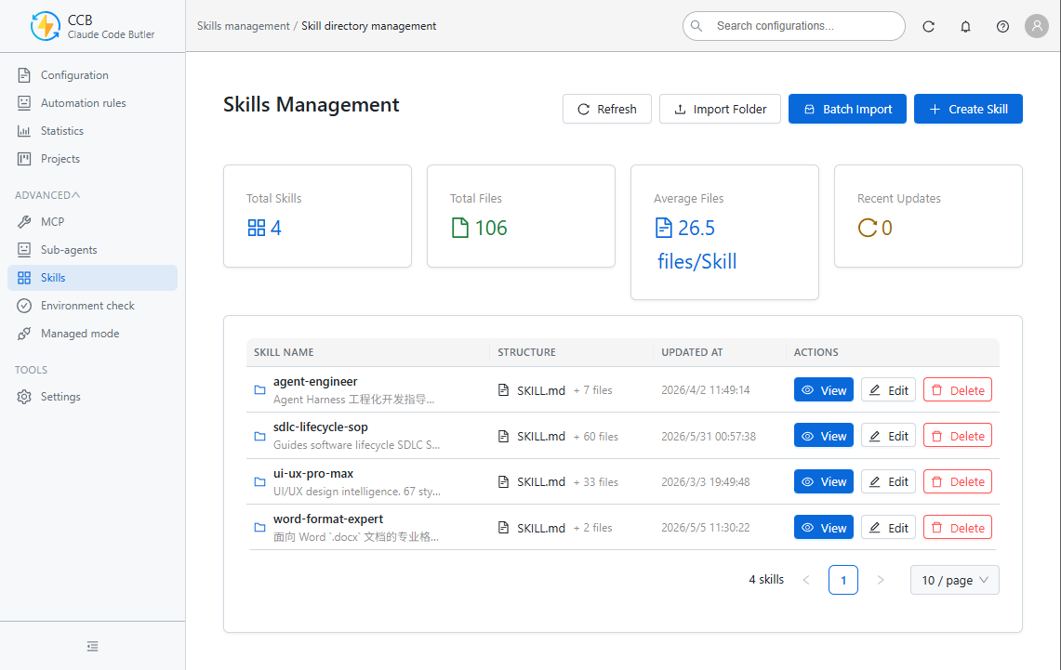1061x670 pixels.
Task: Open the help question mark icon
Action: [1002, 26]
